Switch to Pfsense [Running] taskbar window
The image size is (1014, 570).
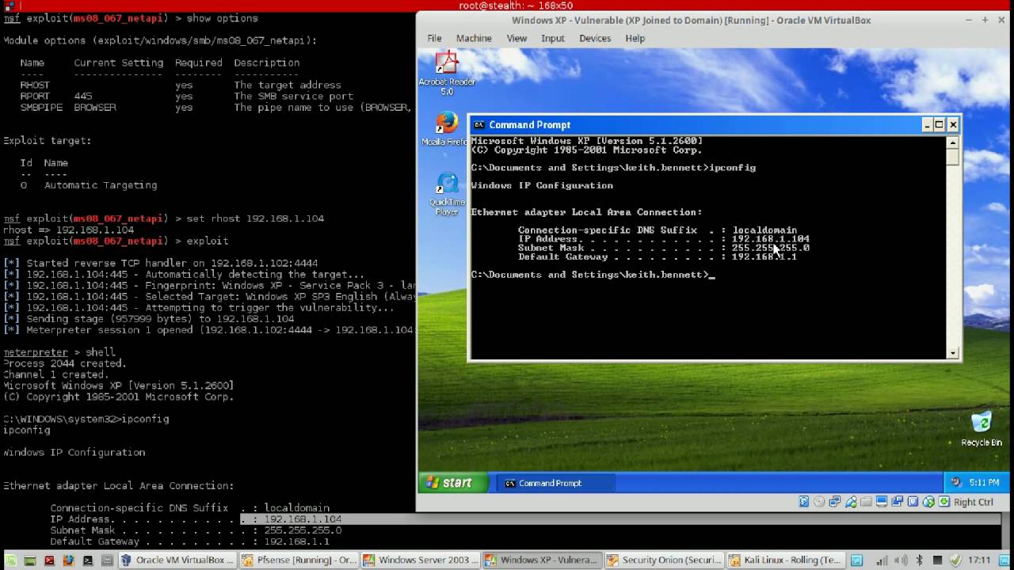coord(299,560)
